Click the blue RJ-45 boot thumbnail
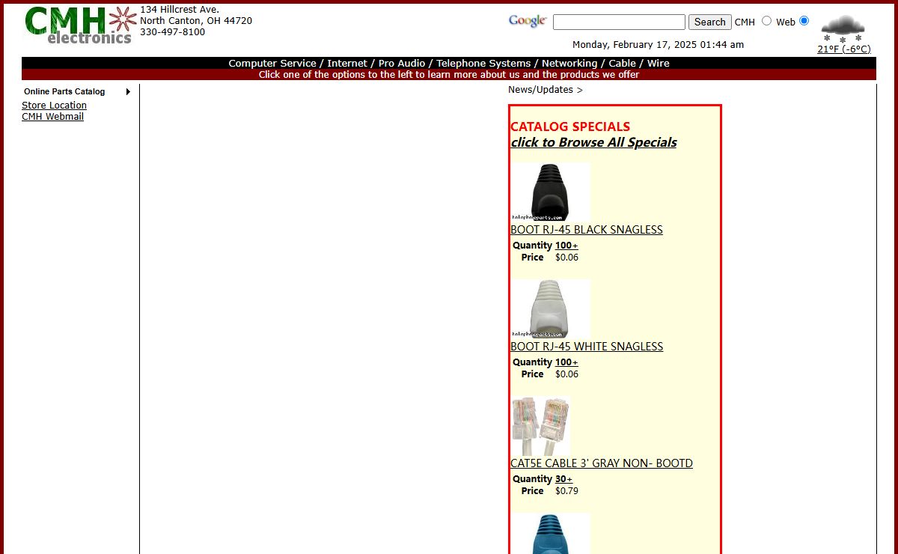The width and height of the screenshot is (898, 554). tap(550, 533)
